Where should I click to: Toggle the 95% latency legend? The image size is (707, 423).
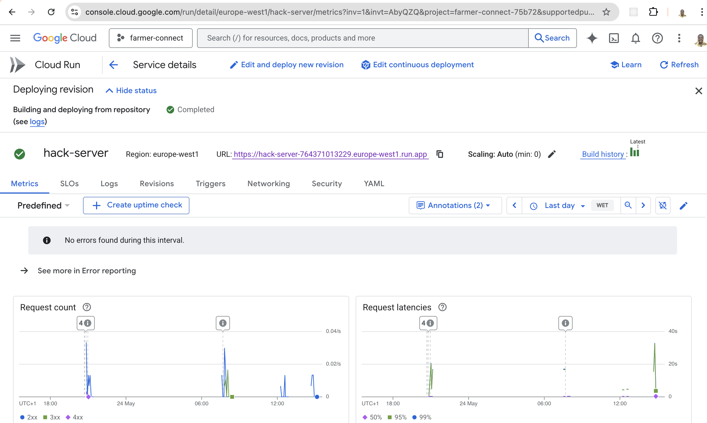click(397, 417)
